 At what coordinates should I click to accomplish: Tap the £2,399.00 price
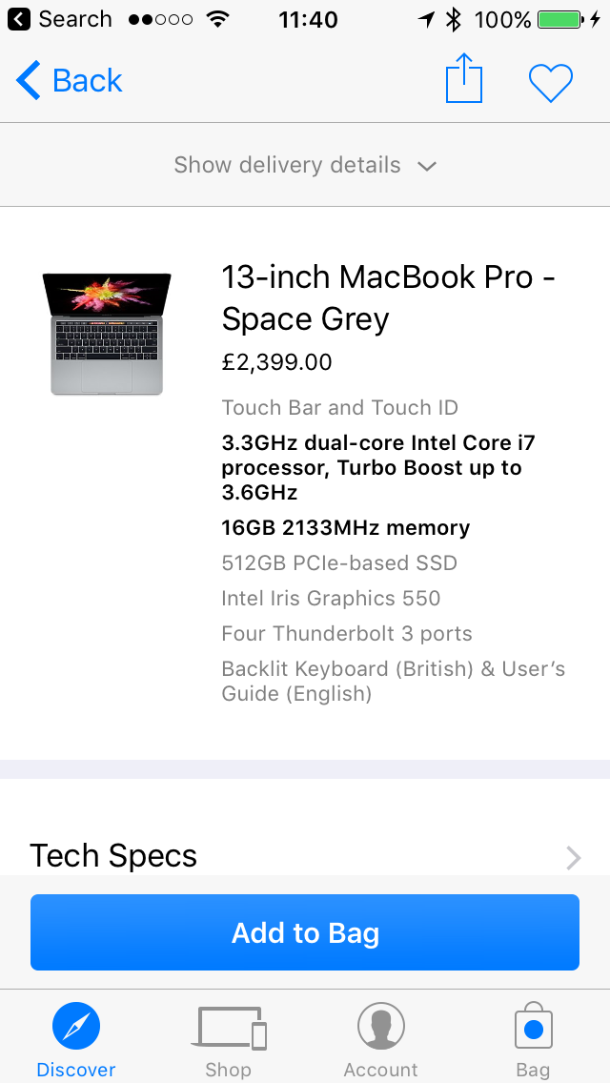tap(277, 362)
